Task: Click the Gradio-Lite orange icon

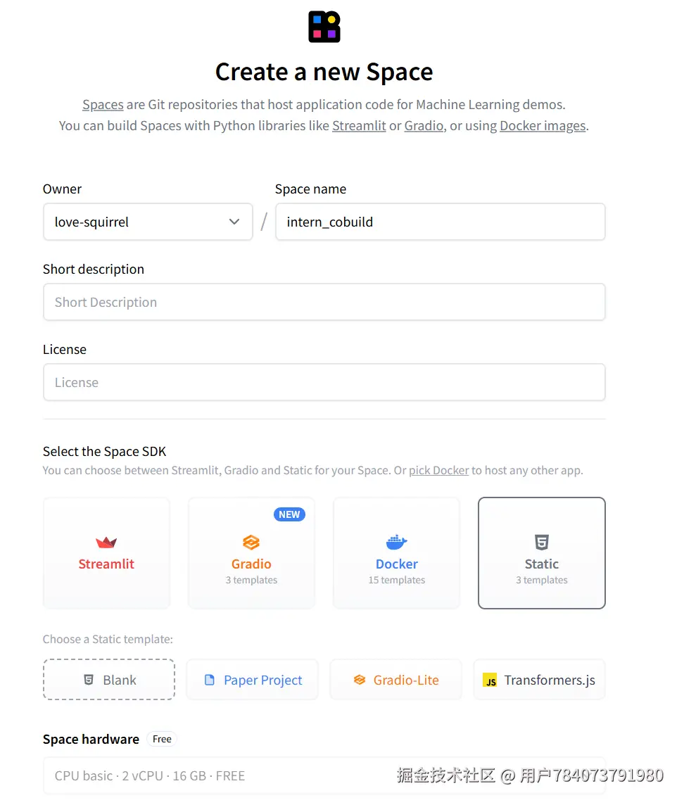Action: click(360, 680)
